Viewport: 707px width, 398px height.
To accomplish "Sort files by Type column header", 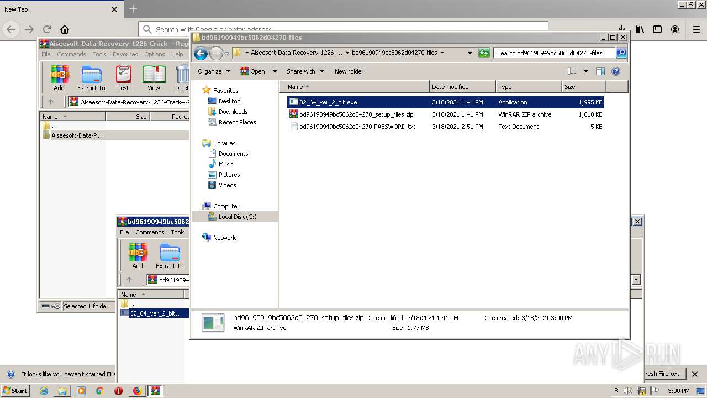I will [x=529, y=87].
